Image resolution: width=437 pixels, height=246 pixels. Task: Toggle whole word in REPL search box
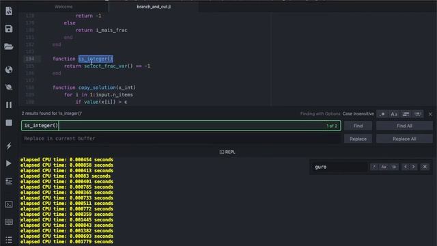[394, 167]
